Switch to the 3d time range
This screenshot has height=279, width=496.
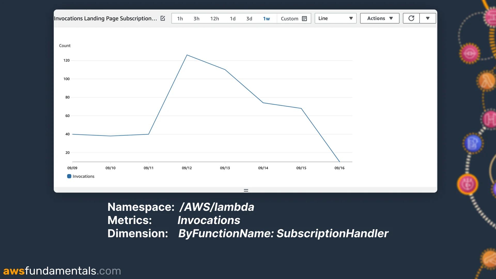point(249,18)
